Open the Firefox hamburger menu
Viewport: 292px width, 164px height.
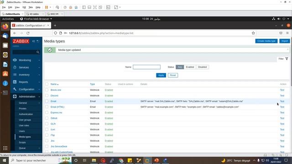click(x=287, y=33)
